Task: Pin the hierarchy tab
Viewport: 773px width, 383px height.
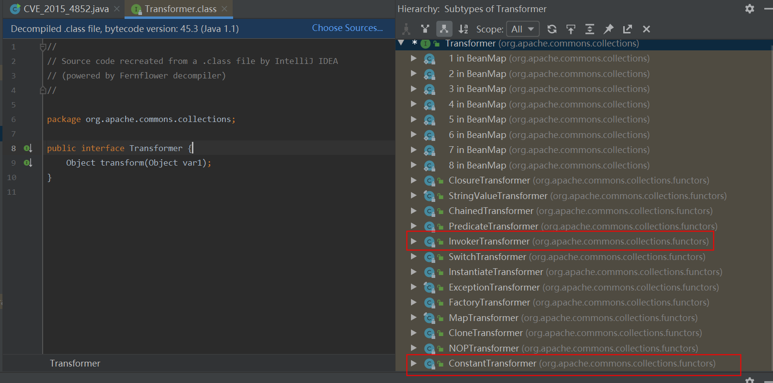Action: coord(609,29)
